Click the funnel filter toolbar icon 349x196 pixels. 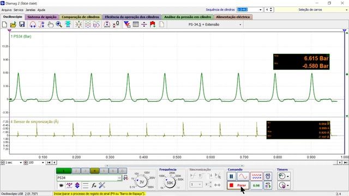[x=127, y=24]
